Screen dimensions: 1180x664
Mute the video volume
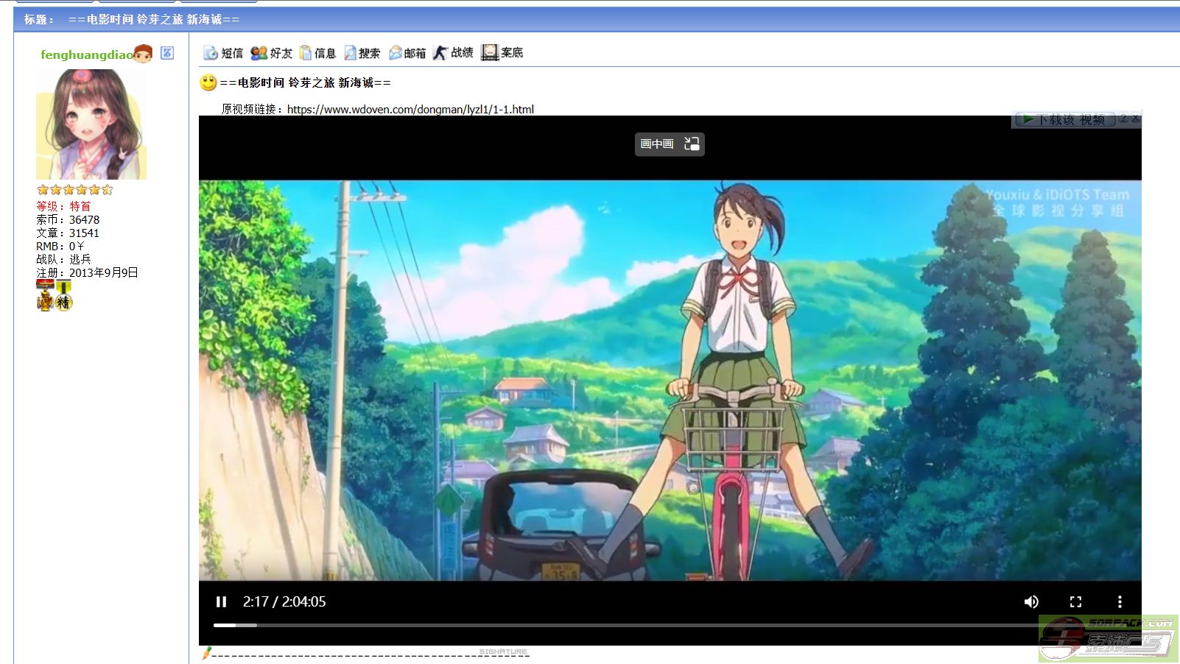[1032, 601]
